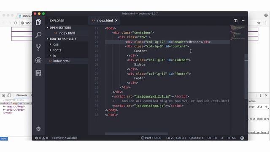
Task: Click Preview Available in status bar
Action: (x=65, y=138)
